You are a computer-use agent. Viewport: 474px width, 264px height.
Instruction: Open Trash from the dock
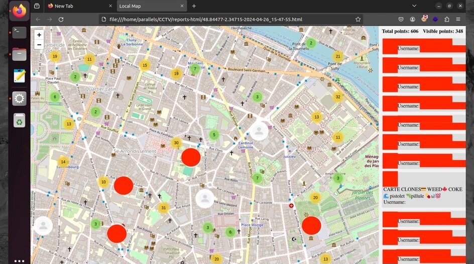(x=20, y=121)
